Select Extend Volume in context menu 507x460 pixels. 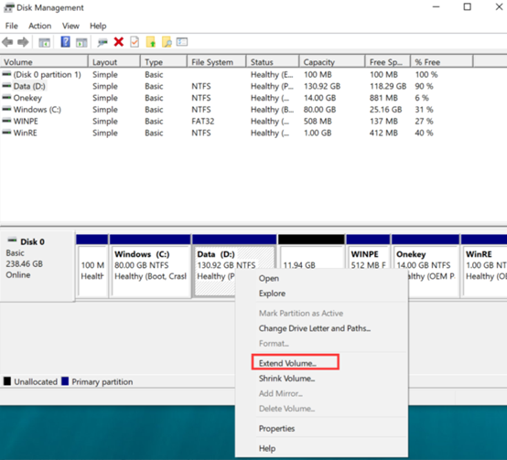pos(287,363)
